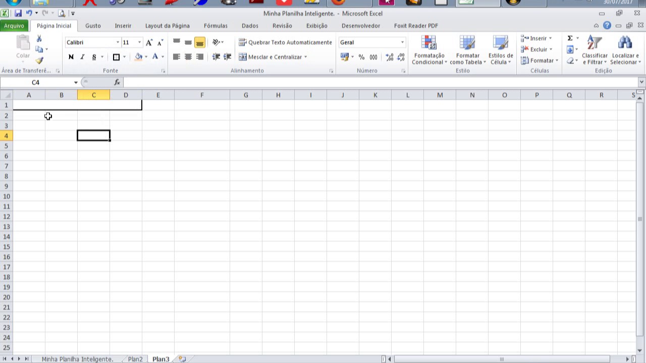This screenshot has height=363, width=646.
Task: Click the accounting currency format icon
Action: coord(345,57)
